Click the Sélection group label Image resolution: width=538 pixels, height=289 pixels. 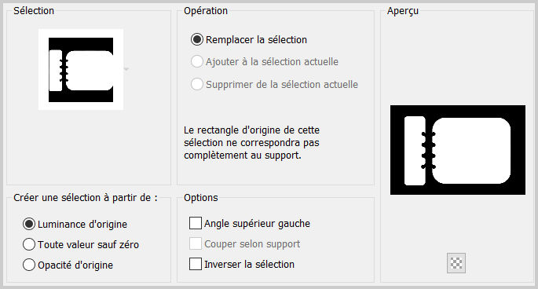click(x=34, y=11)
